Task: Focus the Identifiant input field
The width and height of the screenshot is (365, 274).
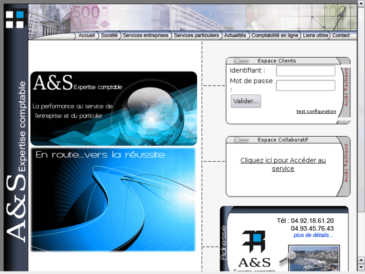Action: click(x=306, y=71)
